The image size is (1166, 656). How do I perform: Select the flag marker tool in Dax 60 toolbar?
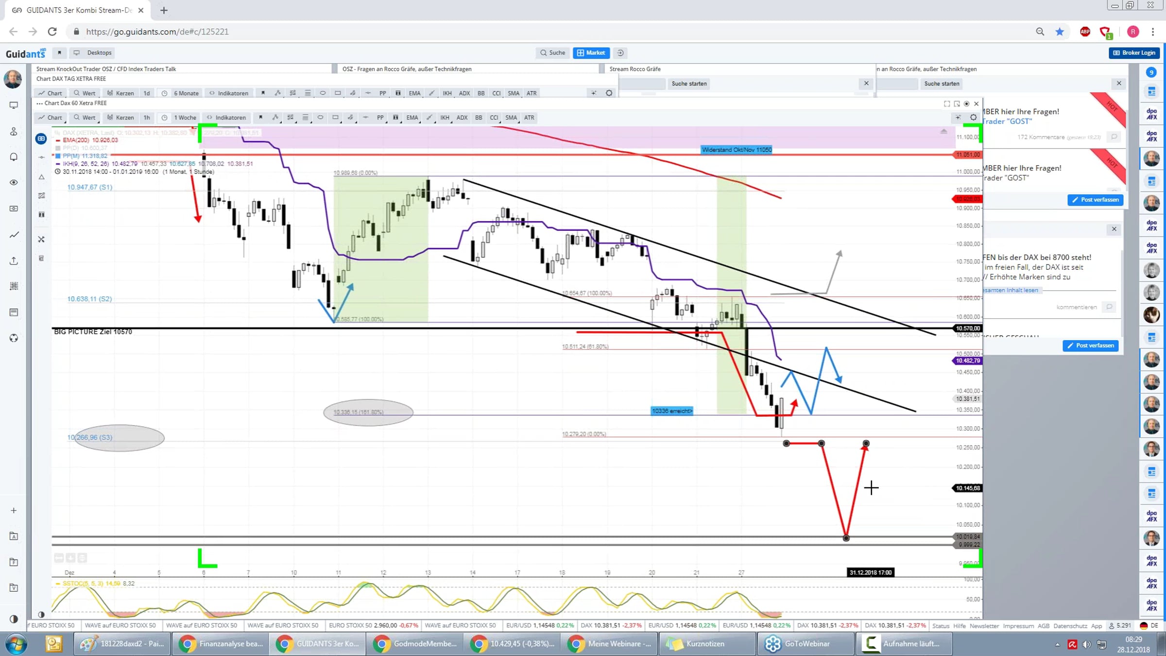coord(260,118)
